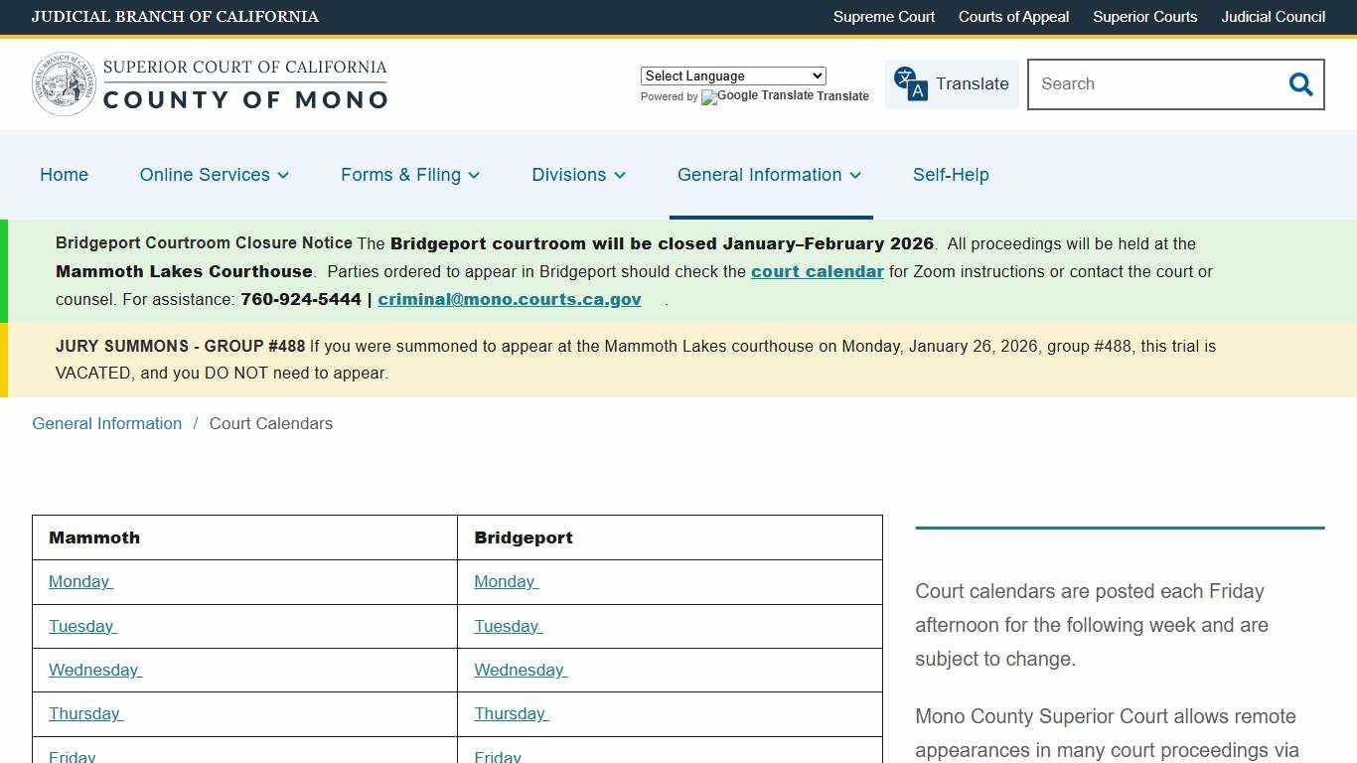This screenshot has width=1357, height=763.
Task: Click inside the Search input field
Action: (1142, 84)
